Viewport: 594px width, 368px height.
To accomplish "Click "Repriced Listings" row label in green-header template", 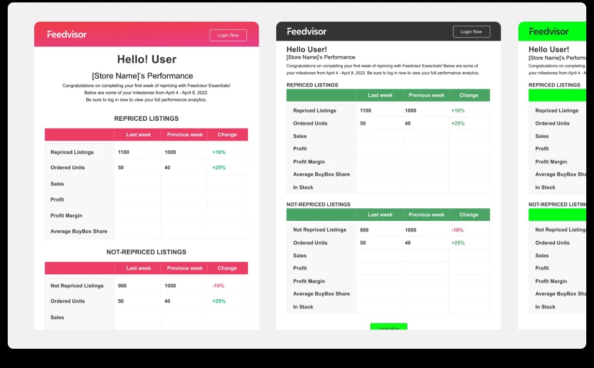I will coord(557,111).
